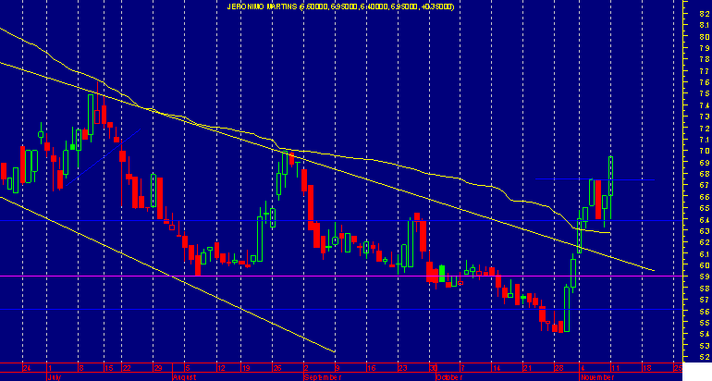Click date label 14 on time axis
Image resolution: width=712 pixels, height=381 pixels.
(496, 368)
